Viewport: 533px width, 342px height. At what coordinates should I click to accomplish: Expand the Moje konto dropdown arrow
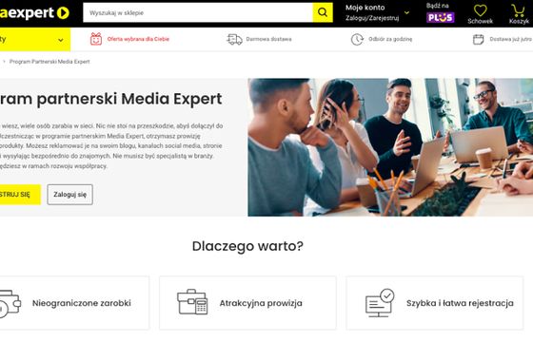coord(406,13)
